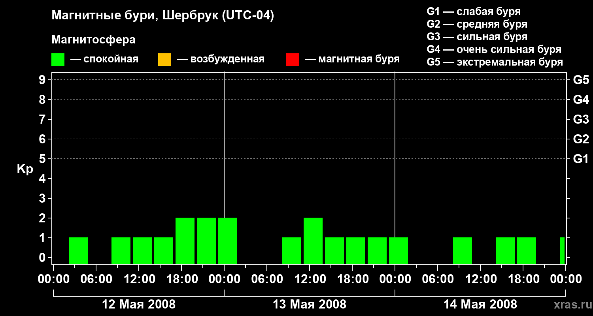Click the green bar straddling midnight between 12 and 13 May

point(228,241)
